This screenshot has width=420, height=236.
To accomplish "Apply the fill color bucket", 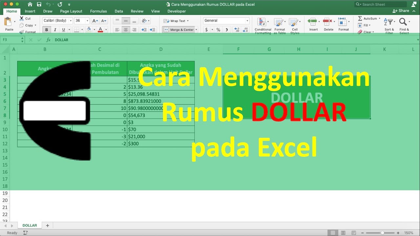I will (x=89, y=30).
